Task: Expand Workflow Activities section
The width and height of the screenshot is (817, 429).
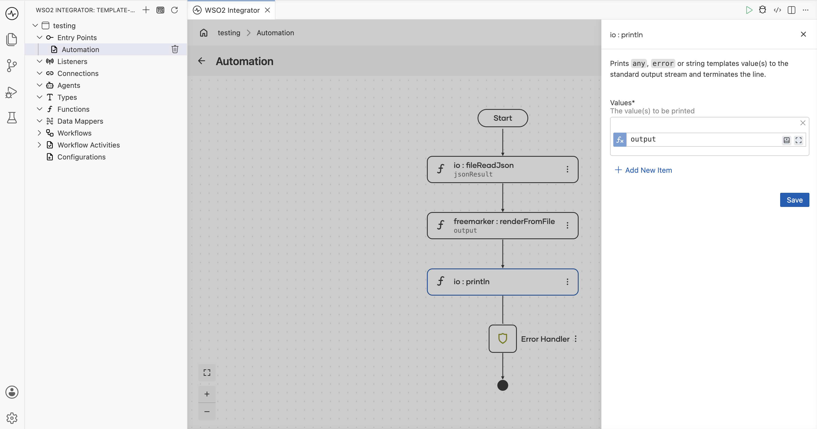Action: pos(40,145)
